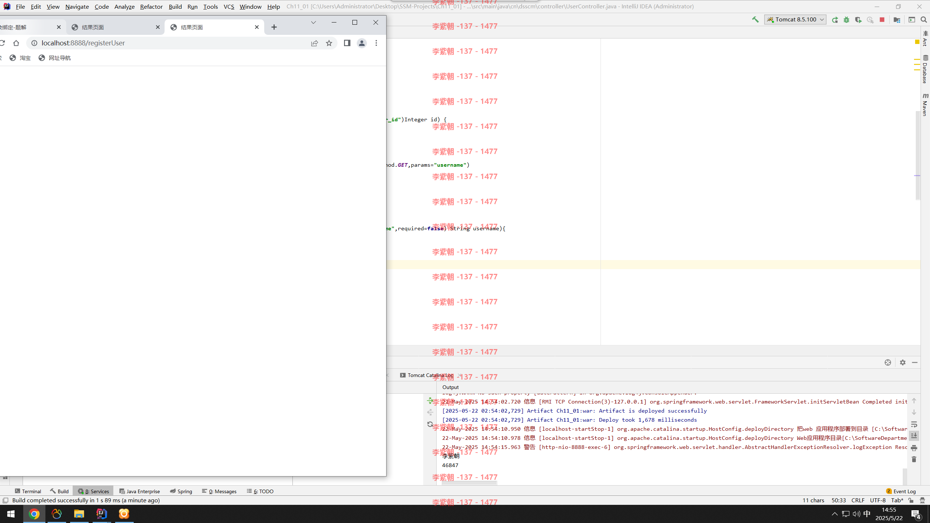Toggle the browser side panel

(x=347, y=43)
